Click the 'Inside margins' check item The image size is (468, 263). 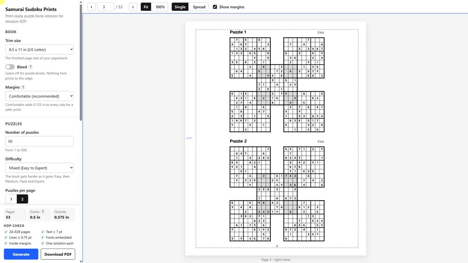pos(18,243)
